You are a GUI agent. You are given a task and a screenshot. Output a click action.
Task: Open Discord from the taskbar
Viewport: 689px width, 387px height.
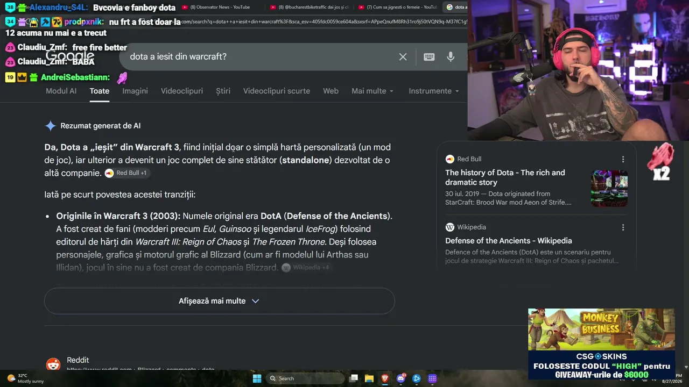401,378
